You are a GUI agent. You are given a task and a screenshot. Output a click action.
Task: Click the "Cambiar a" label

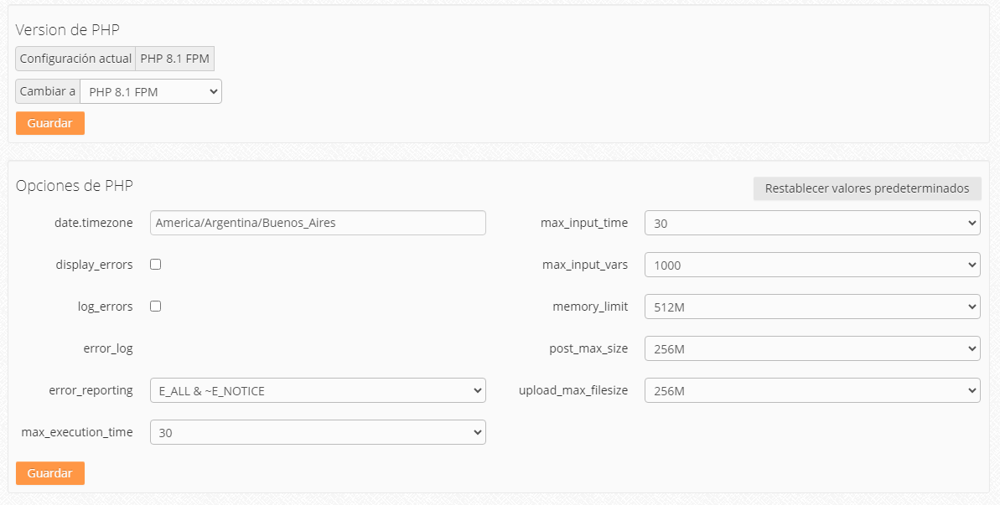point(48,91)
